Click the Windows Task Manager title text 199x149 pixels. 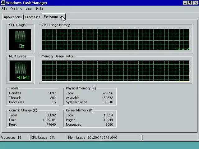tap(27, 3)
